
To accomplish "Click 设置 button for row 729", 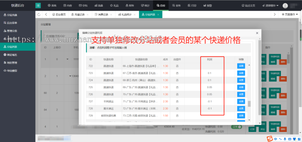I will 241,115.
